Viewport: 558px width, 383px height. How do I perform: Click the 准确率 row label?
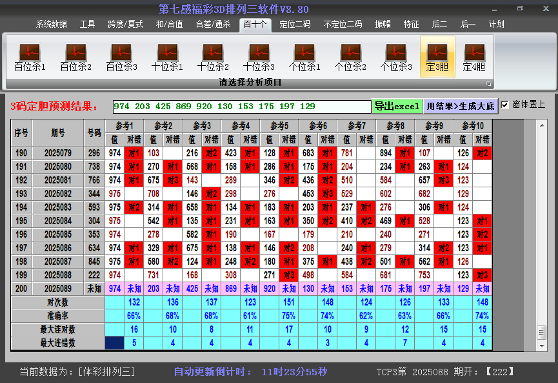57,316
